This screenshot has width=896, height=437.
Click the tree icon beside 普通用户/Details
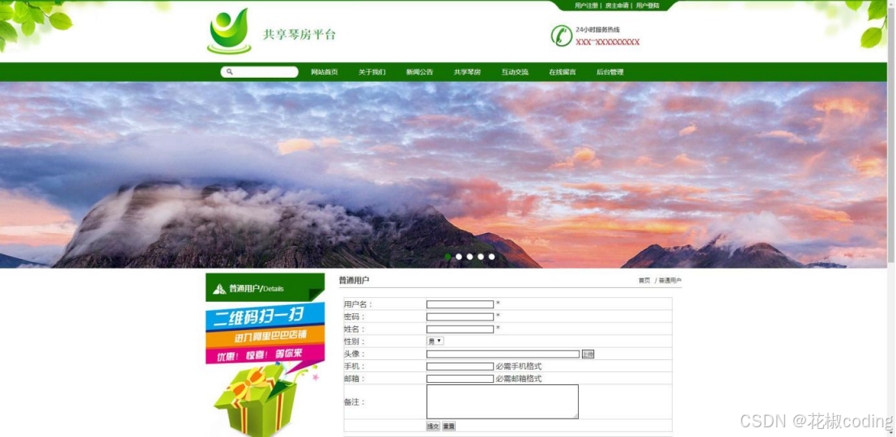pos(219,289)
